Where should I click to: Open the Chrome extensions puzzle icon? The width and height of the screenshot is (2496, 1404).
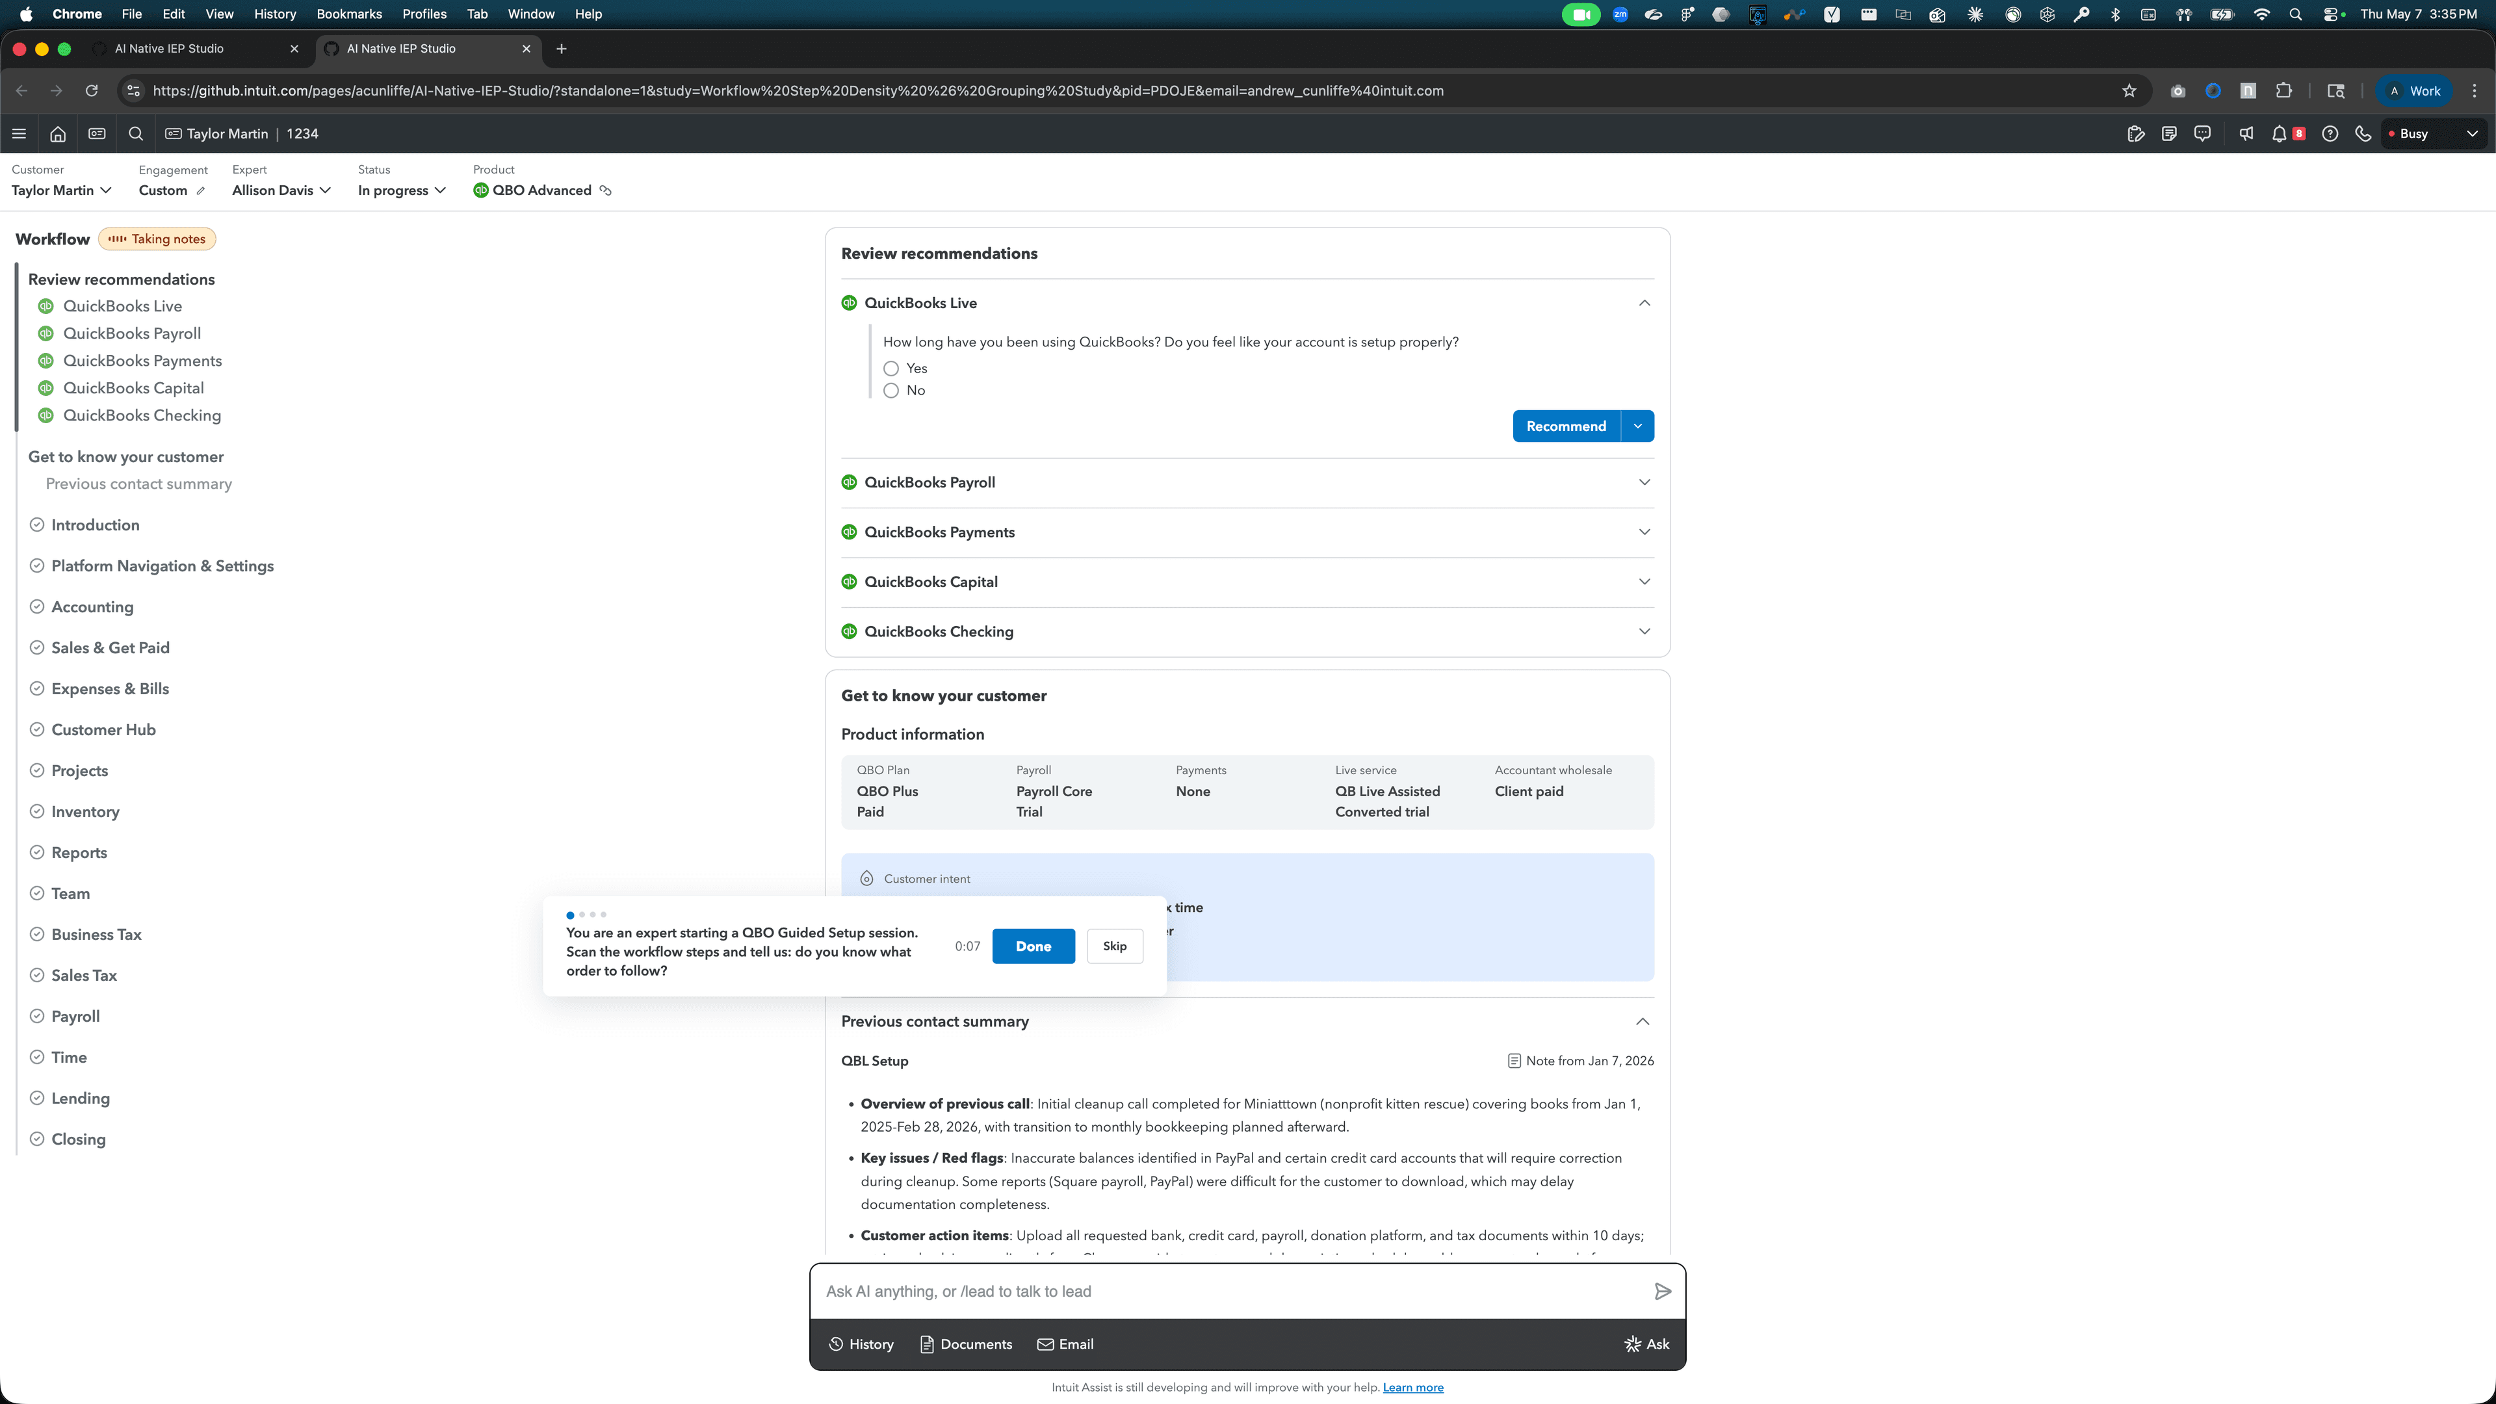(2284, 91)
